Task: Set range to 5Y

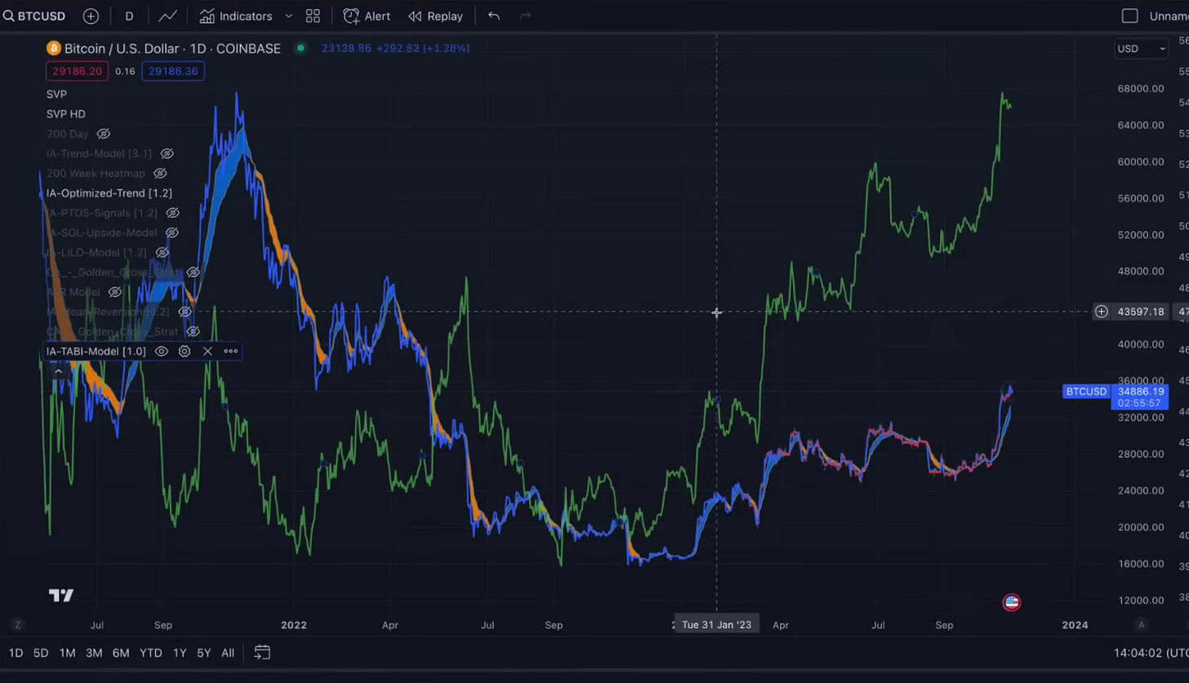Action: coord(204,653)
